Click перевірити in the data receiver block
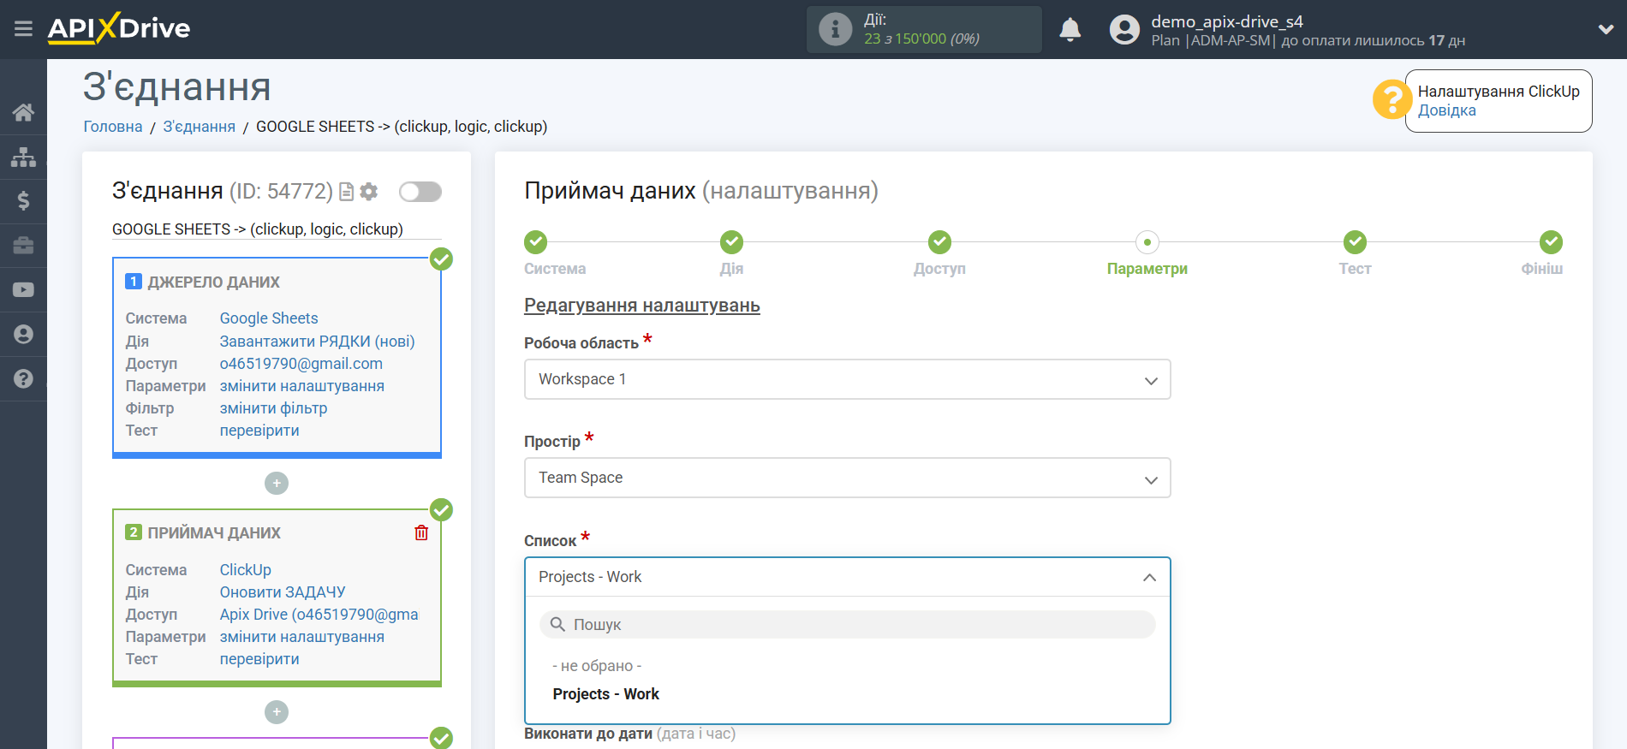 click(259, 659)
